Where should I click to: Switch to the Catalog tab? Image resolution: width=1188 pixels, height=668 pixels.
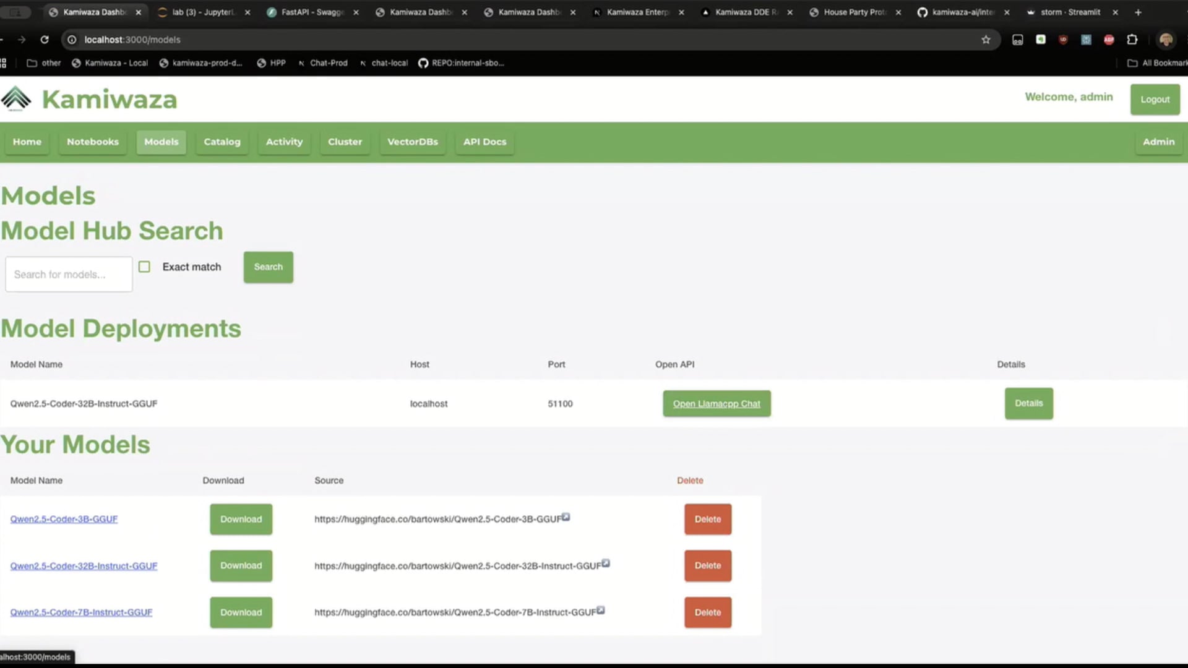tap(222, 142)
